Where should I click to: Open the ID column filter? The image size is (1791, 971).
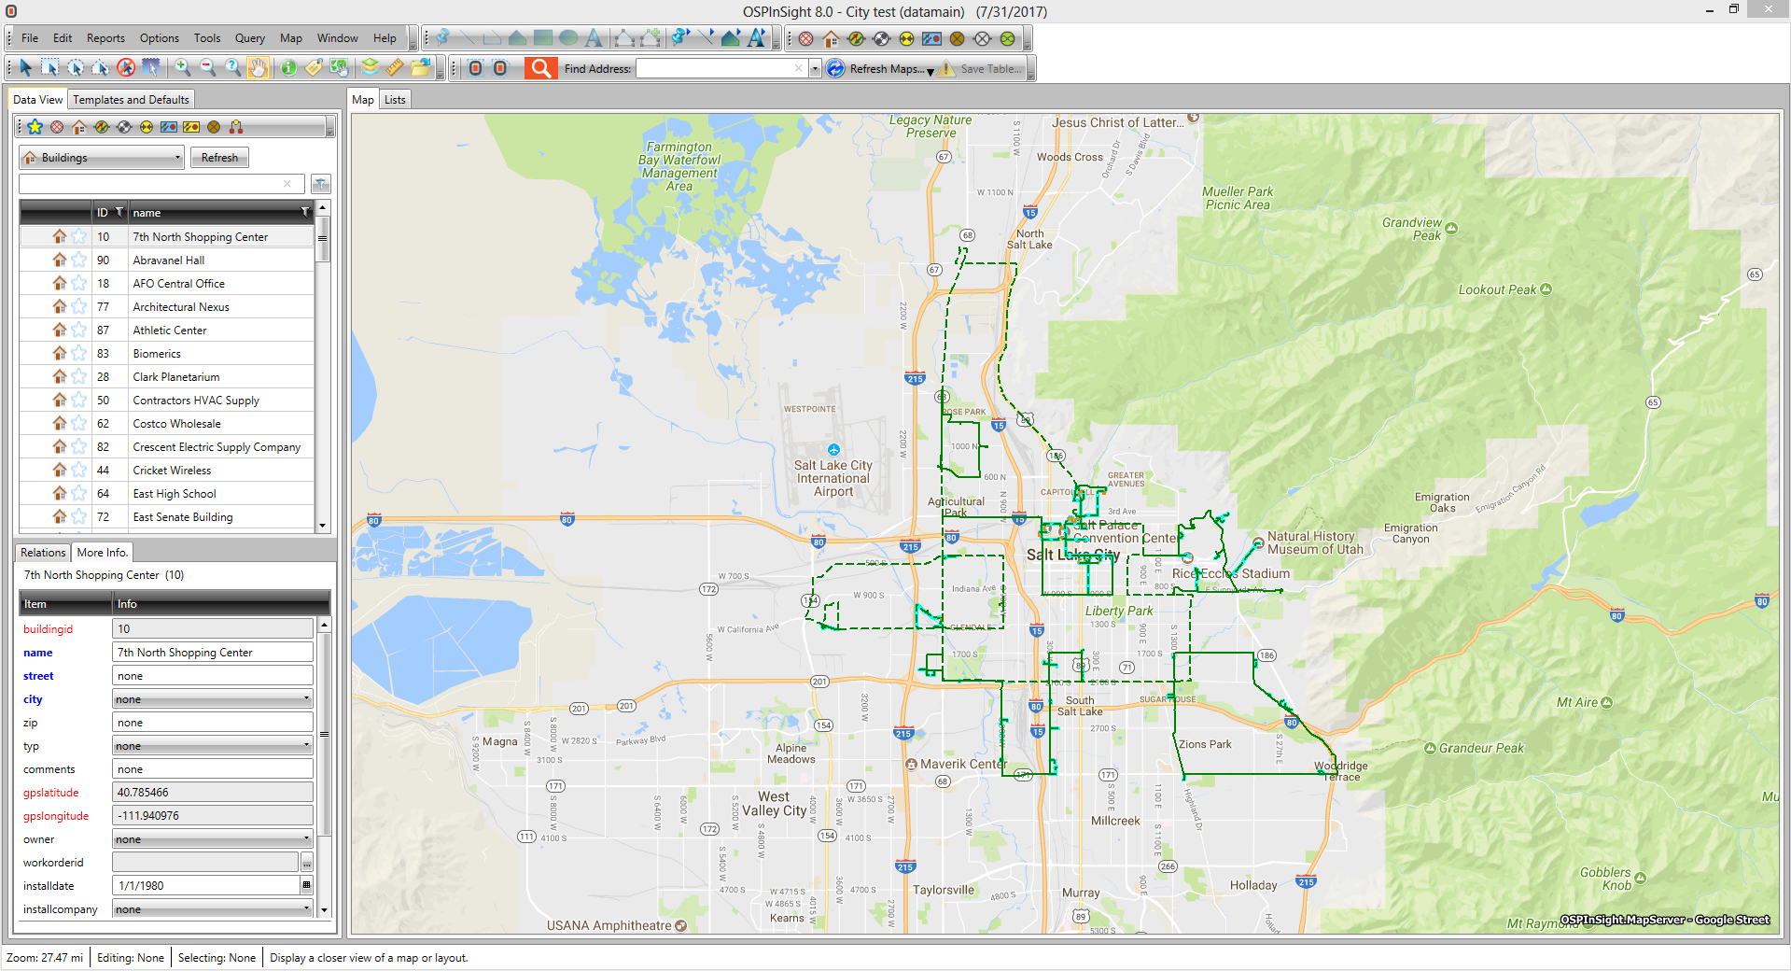coord(119,213)
